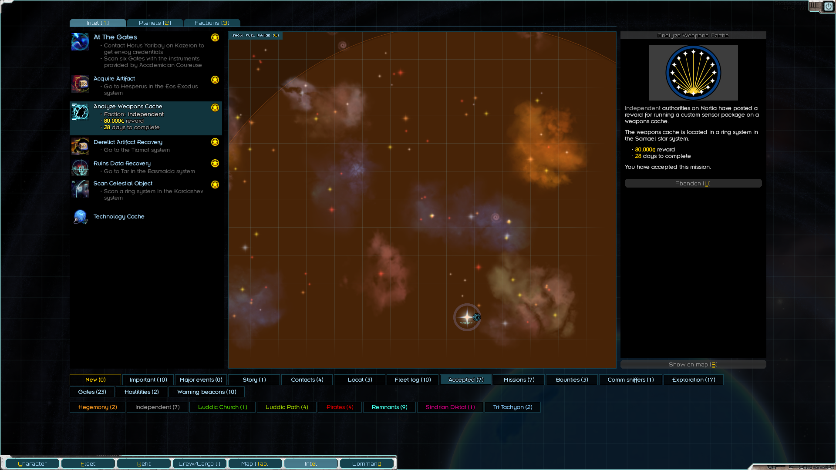Click the At The Gates mission icon

[80, 42]
